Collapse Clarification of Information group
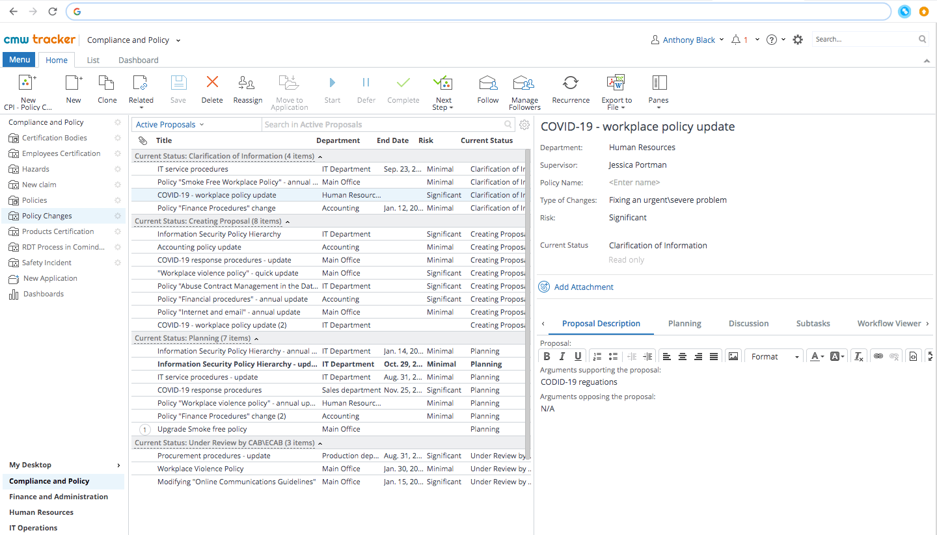937x535 pixels. [x=320, y=157]
